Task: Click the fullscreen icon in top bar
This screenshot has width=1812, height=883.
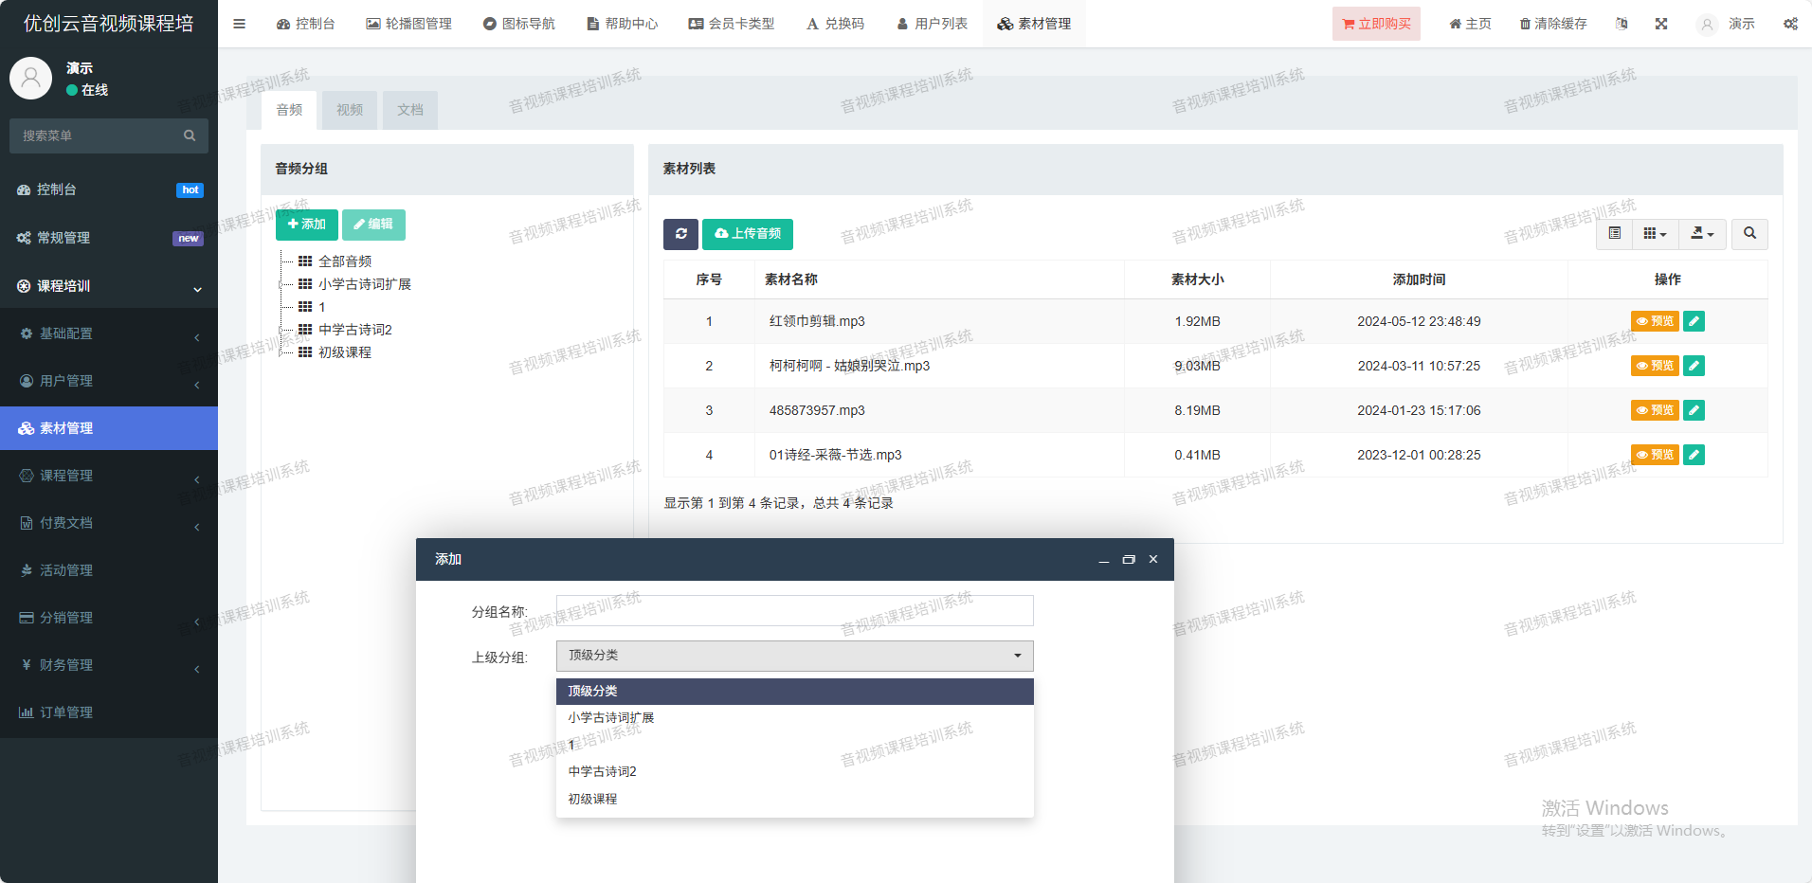Action: click(1661, 24)
